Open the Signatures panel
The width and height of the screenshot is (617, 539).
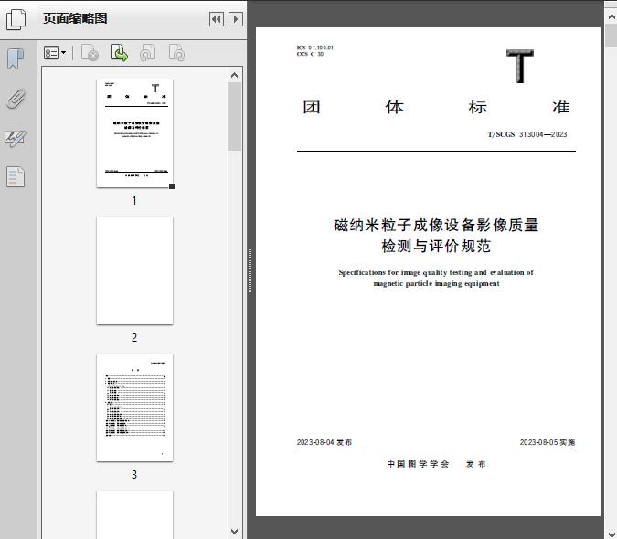pyautogui.click(x=16, y=138)
